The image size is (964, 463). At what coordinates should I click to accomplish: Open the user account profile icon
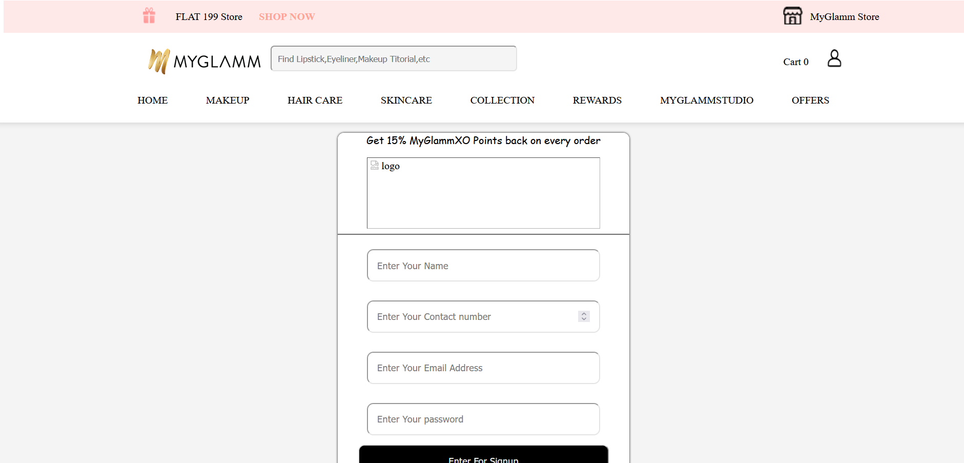833,58
